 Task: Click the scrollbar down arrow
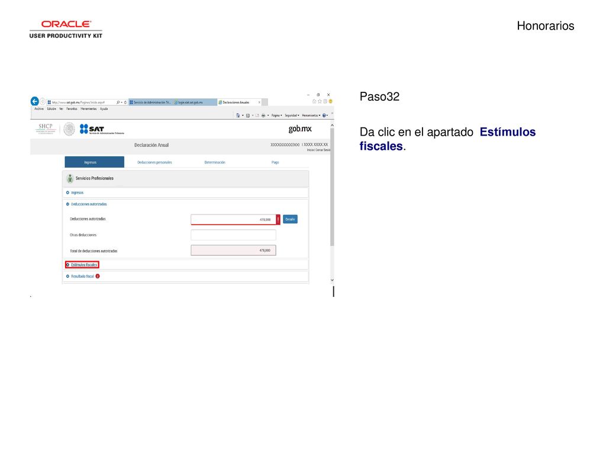tap(332, 280)
